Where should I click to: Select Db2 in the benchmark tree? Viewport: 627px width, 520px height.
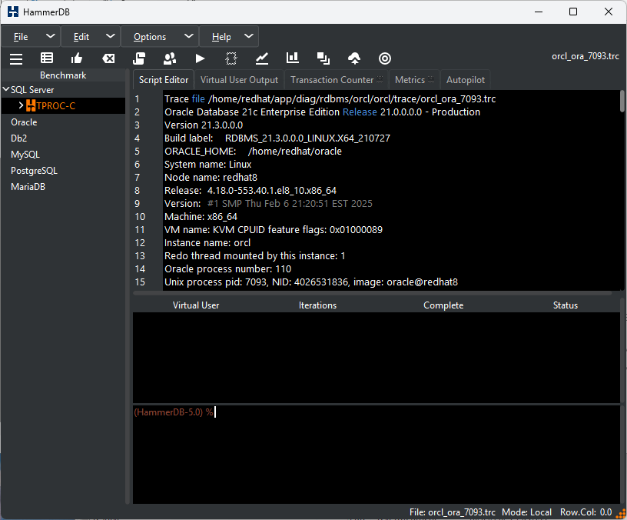(18, 138)
